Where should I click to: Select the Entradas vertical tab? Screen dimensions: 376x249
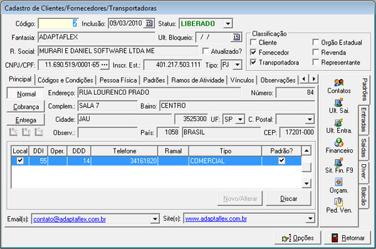pos(363,120)
